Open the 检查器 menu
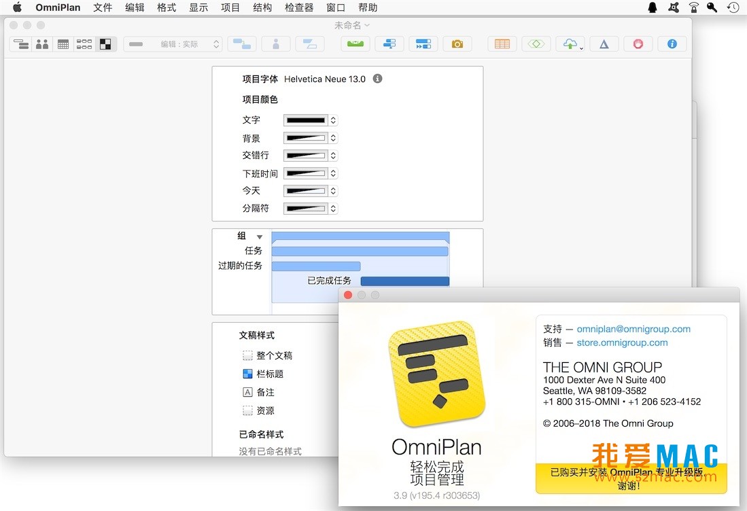Image resolution: width=747 pixels, height=511 pixels. (299, 7)
